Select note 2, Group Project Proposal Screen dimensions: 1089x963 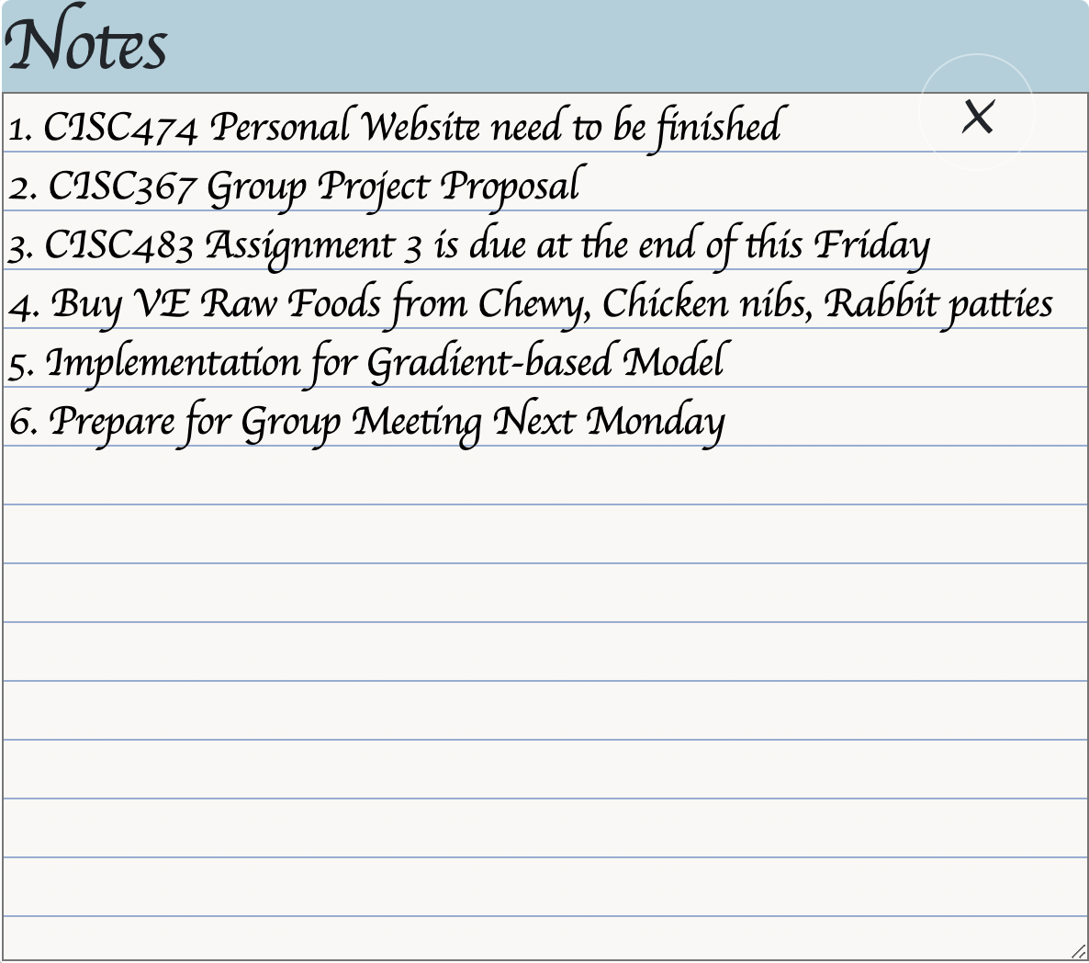point(296,186)
